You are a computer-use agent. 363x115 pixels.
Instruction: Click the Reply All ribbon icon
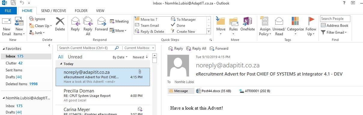[x=88, y=22]
